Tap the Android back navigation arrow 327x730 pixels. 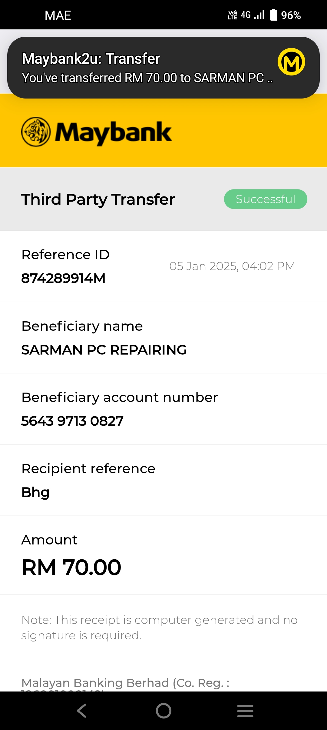click(82, 711)
